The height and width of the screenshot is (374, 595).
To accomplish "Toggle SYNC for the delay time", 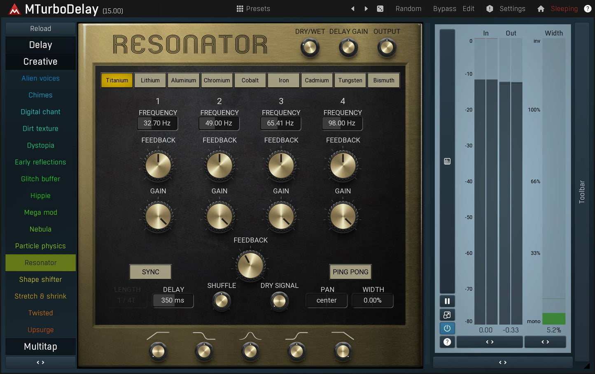I will (x=150, y=272).
